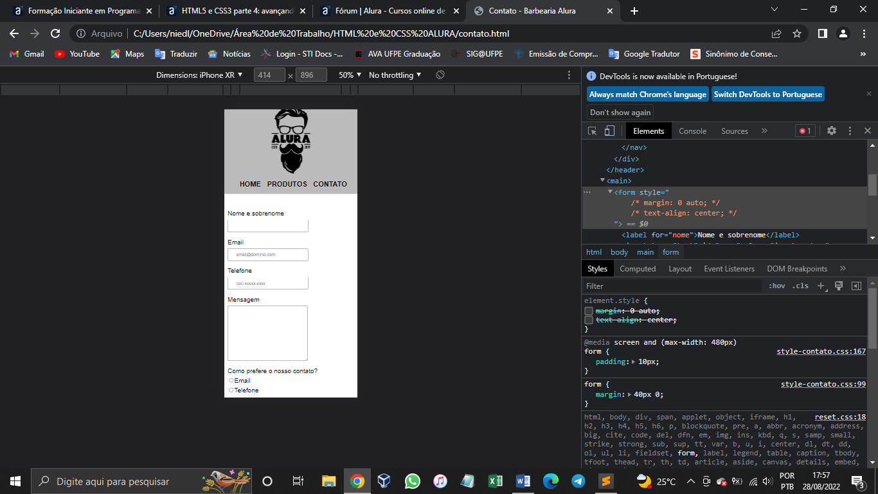Screen dimensions: 878x494
Task: Switch to the Sources tab
Action: (x=735, y=131)
